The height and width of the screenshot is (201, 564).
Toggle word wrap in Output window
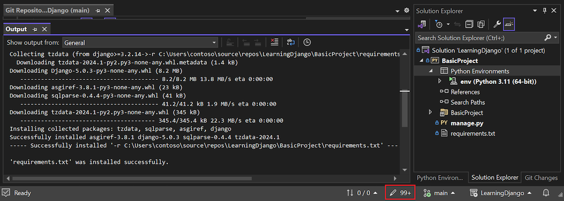pyautogui.click(x=291, y=42)
